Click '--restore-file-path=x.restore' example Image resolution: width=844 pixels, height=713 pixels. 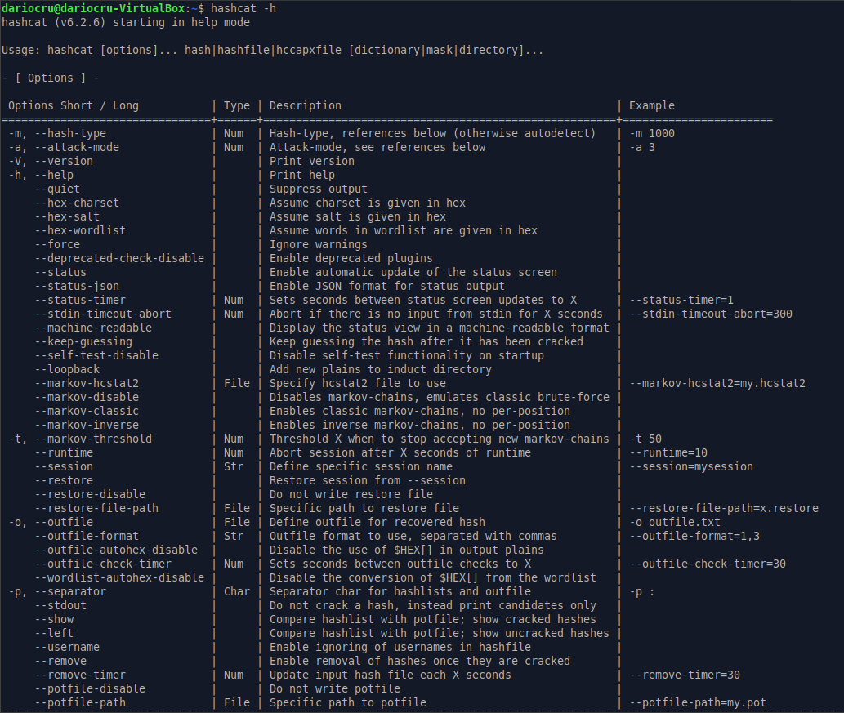724,509
